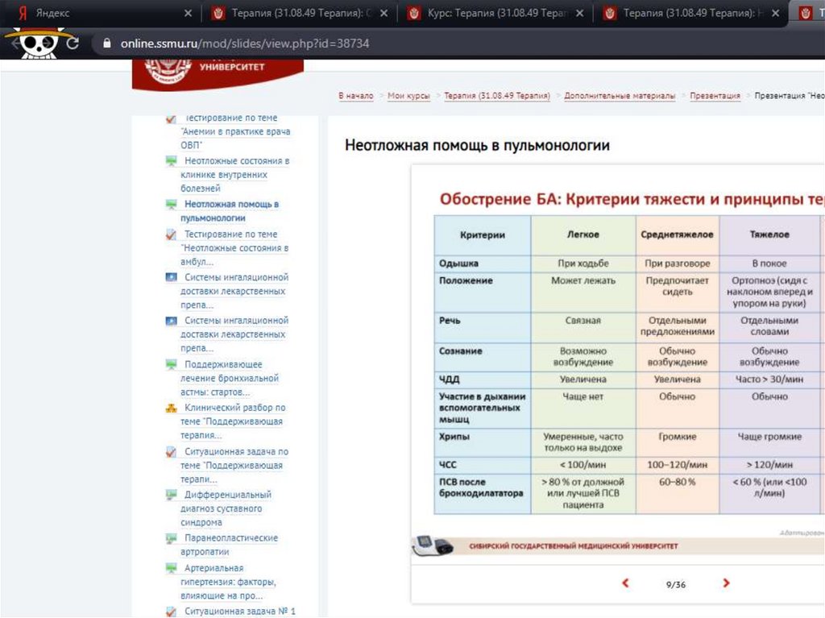Close the 'Курс: Терапия' tab
Image resolution: width=825 pixels, height=618 pixels.
coord(579,13)
